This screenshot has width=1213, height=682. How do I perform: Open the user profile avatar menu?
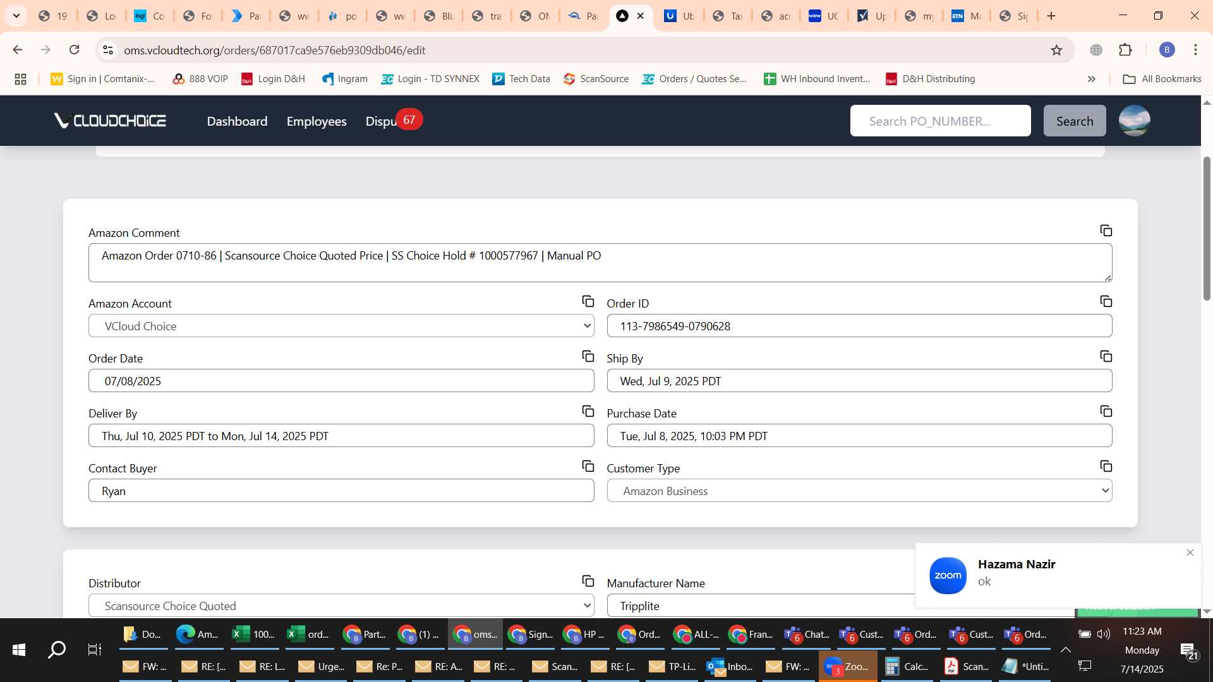1134,121
